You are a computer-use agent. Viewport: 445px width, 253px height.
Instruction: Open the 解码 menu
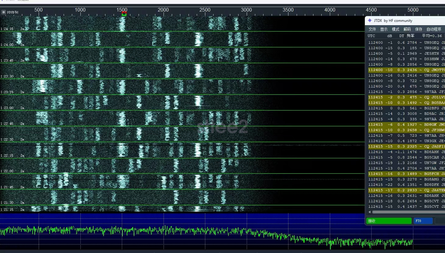[x=407, y=29]
